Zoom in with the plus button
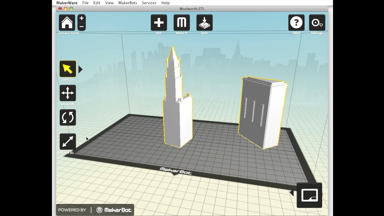The image size is (384, 216). pyautogui.click(x=82, y=18)
